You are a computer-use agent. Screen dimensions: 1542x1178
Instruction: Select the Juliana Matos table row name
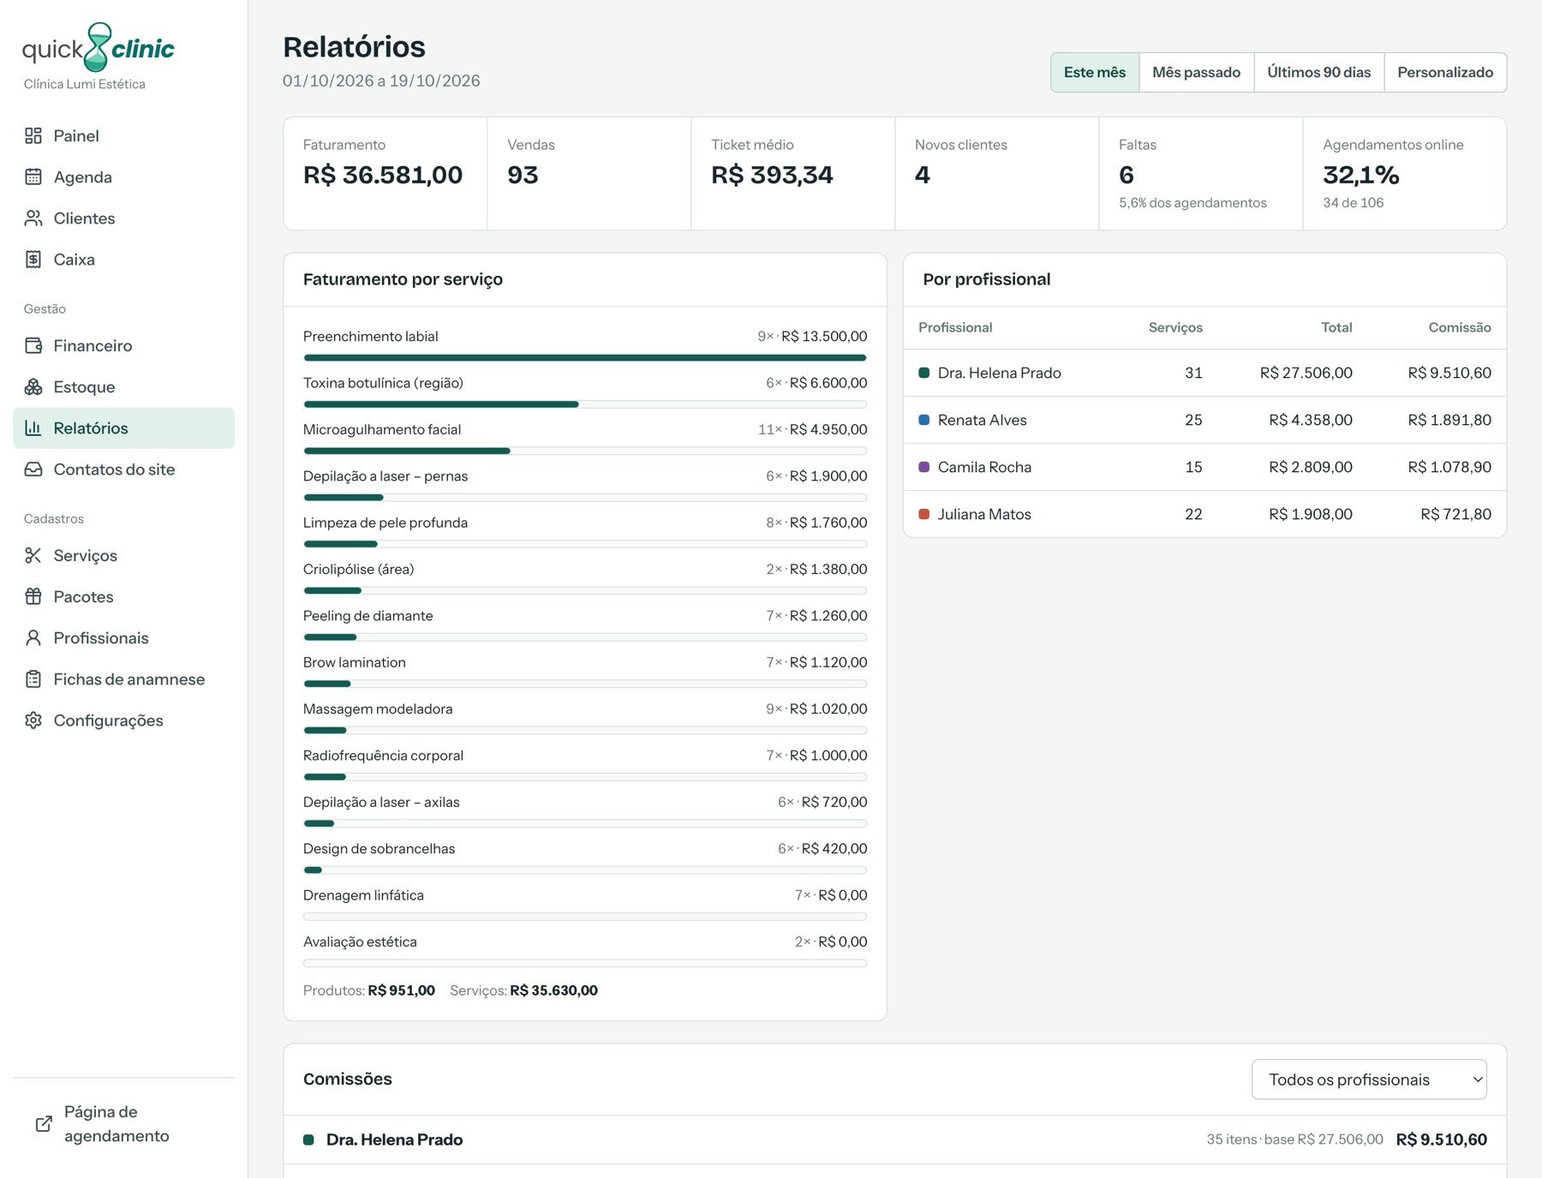984,514
